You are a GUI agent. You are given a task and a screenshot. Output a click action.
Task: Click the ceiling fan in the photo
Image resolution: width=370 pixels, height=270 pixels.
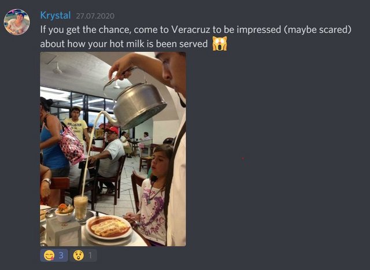click(x=58, y=68)
